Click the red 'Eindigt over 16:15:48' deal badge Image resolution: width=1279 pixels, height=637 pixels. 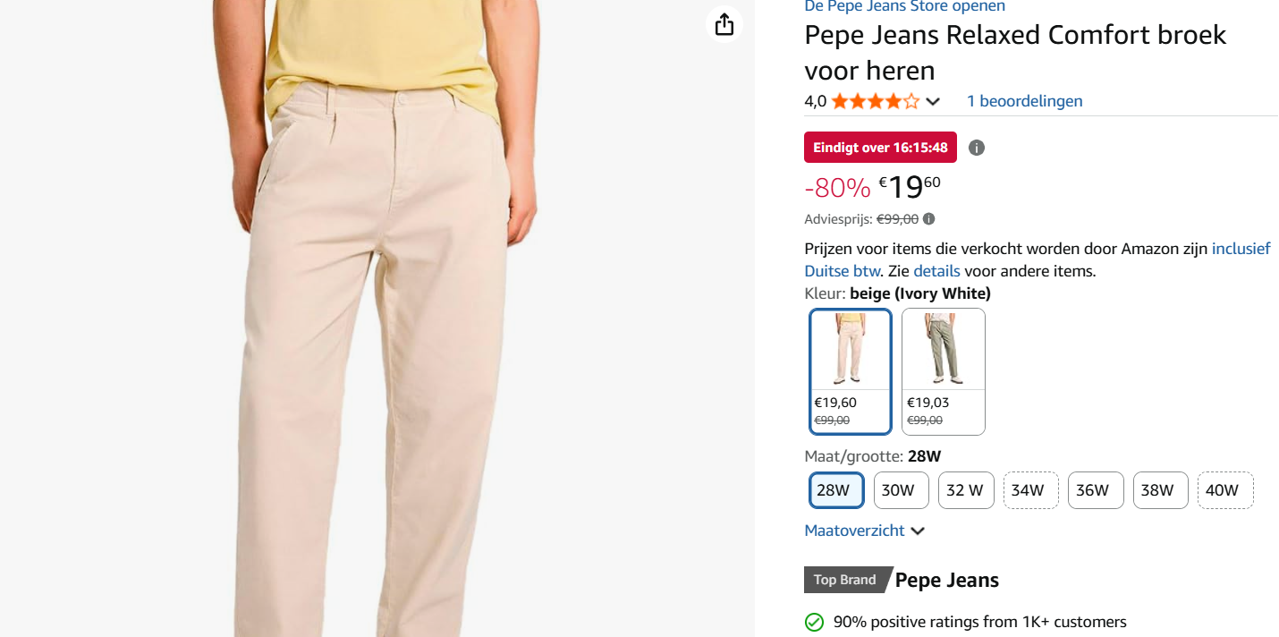coord(880,147)
